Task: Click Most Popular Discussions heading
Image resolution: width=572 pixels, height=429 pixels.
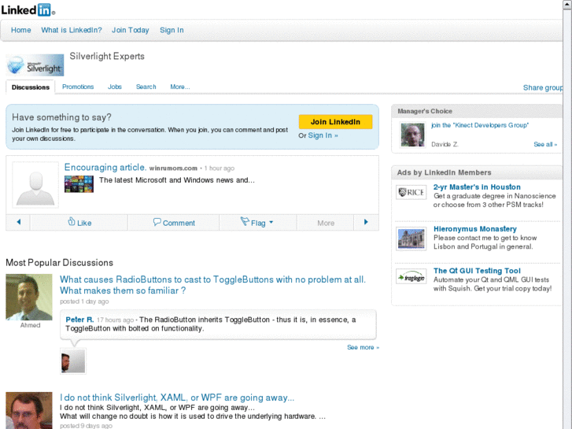Action: [x=60, y=262]
